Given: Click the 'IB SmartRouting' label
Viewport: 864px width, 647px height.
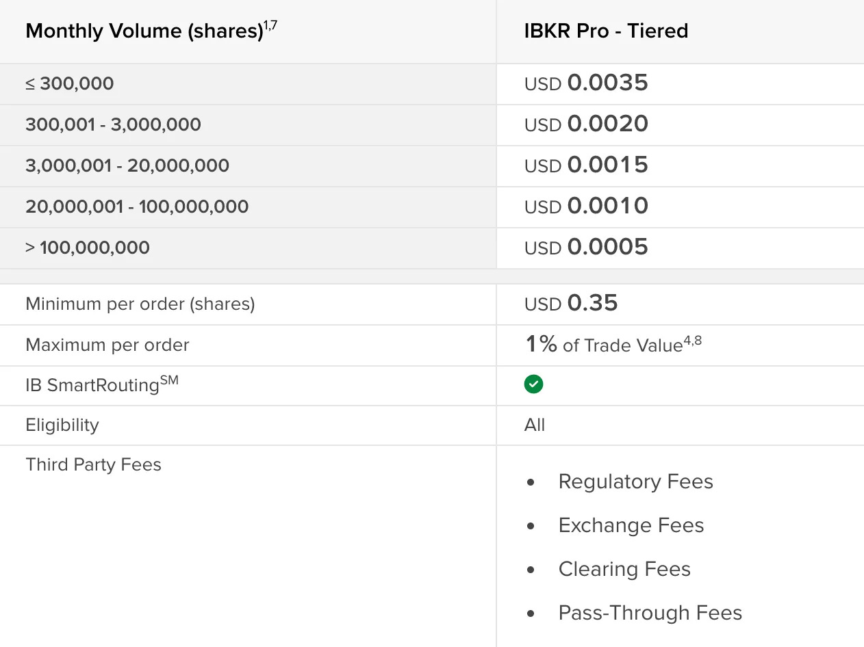Looking at the screenshot, I should tap(102, 384).
